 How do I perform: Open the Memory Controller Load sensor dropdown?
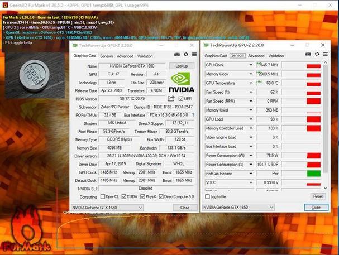click(251, 128)
